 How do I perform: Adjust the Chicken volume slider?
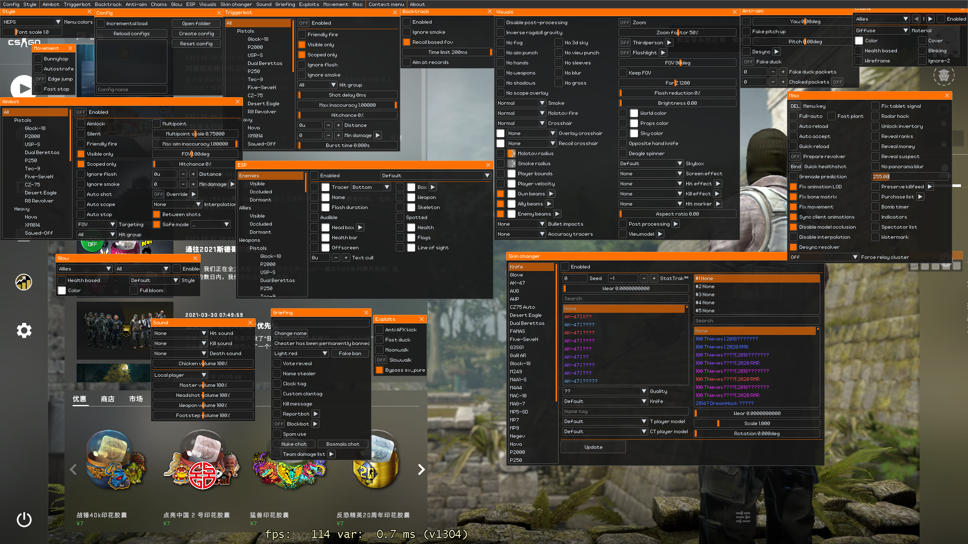pyautogui.click(x=203, y=364)
